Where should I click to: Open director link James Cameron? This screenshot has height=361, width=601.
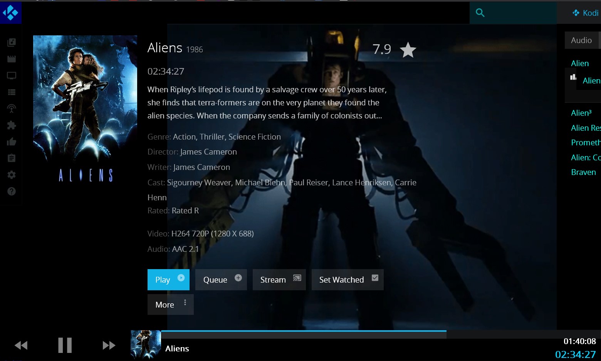(x=208, y=152)
